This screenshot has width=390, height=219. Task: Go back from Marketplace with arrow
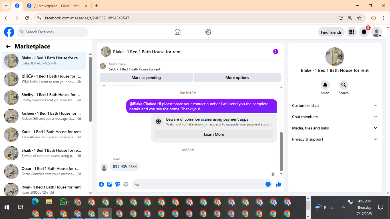point(8,46)
